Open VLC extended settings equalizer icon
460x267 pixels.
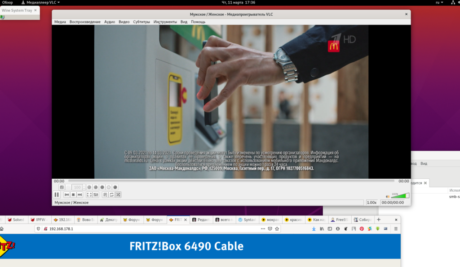point(96,194)
